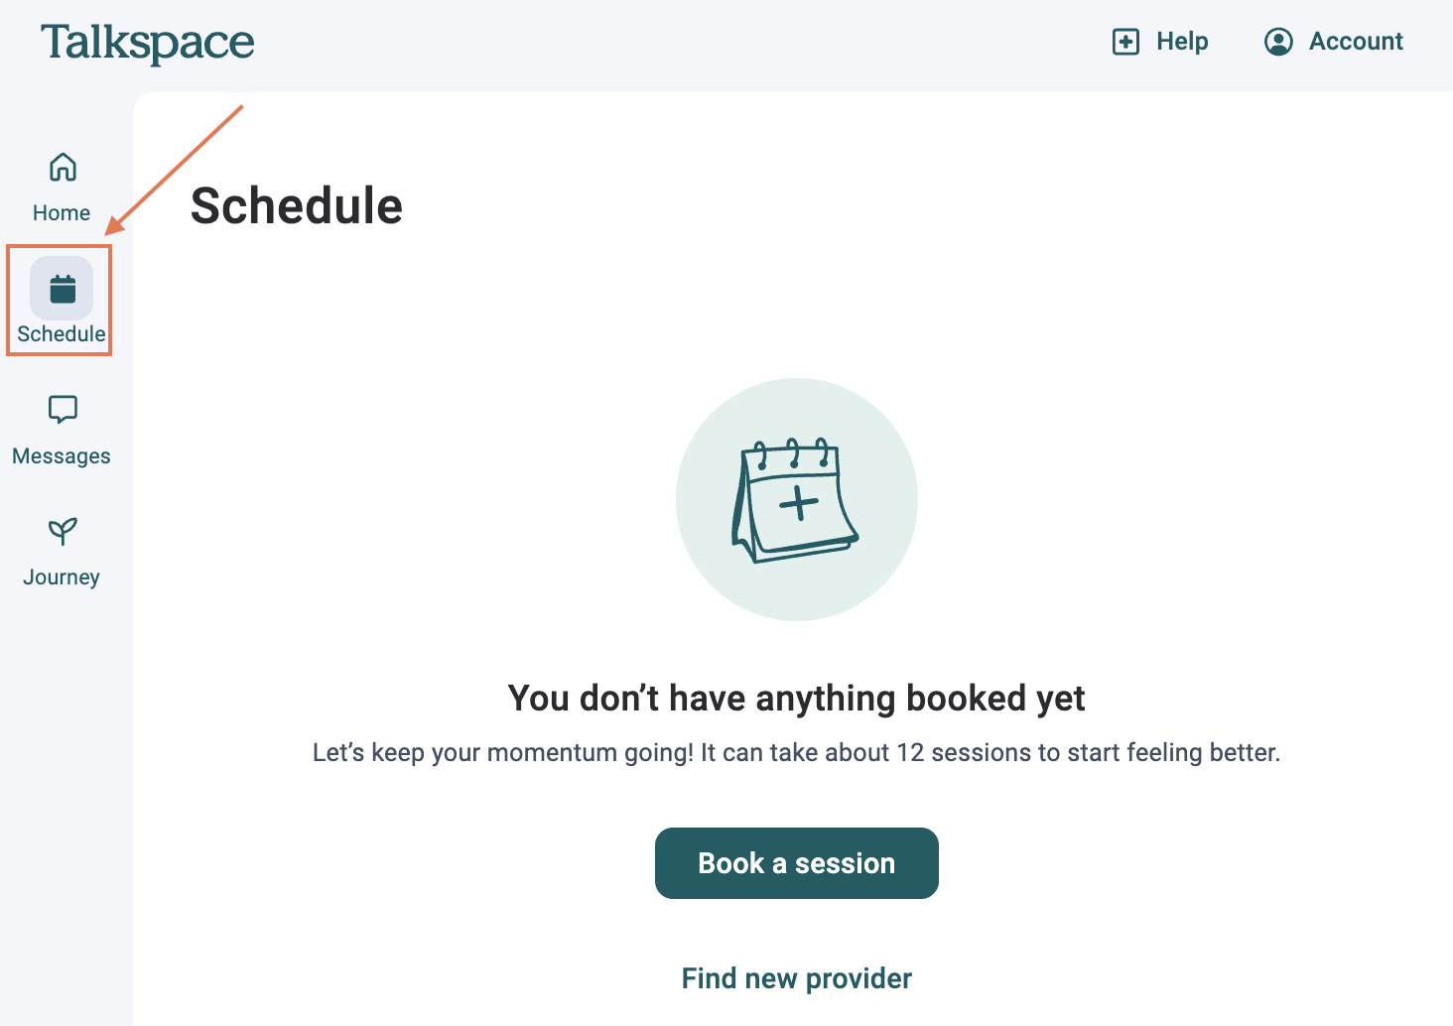This screenshot has width=1453, height=1026.
Task: Open the Account text link
Action: (1356, 42)
